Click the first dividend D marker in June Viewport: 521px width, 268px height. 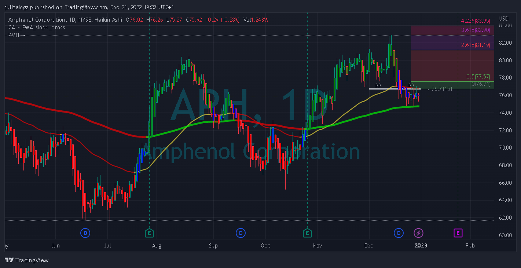pos(85,233)
